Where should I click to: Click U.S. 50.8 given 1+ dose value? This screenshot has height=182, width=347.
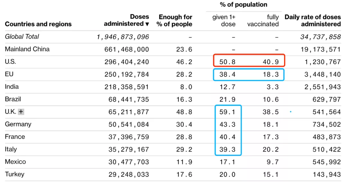coord(227,62)
